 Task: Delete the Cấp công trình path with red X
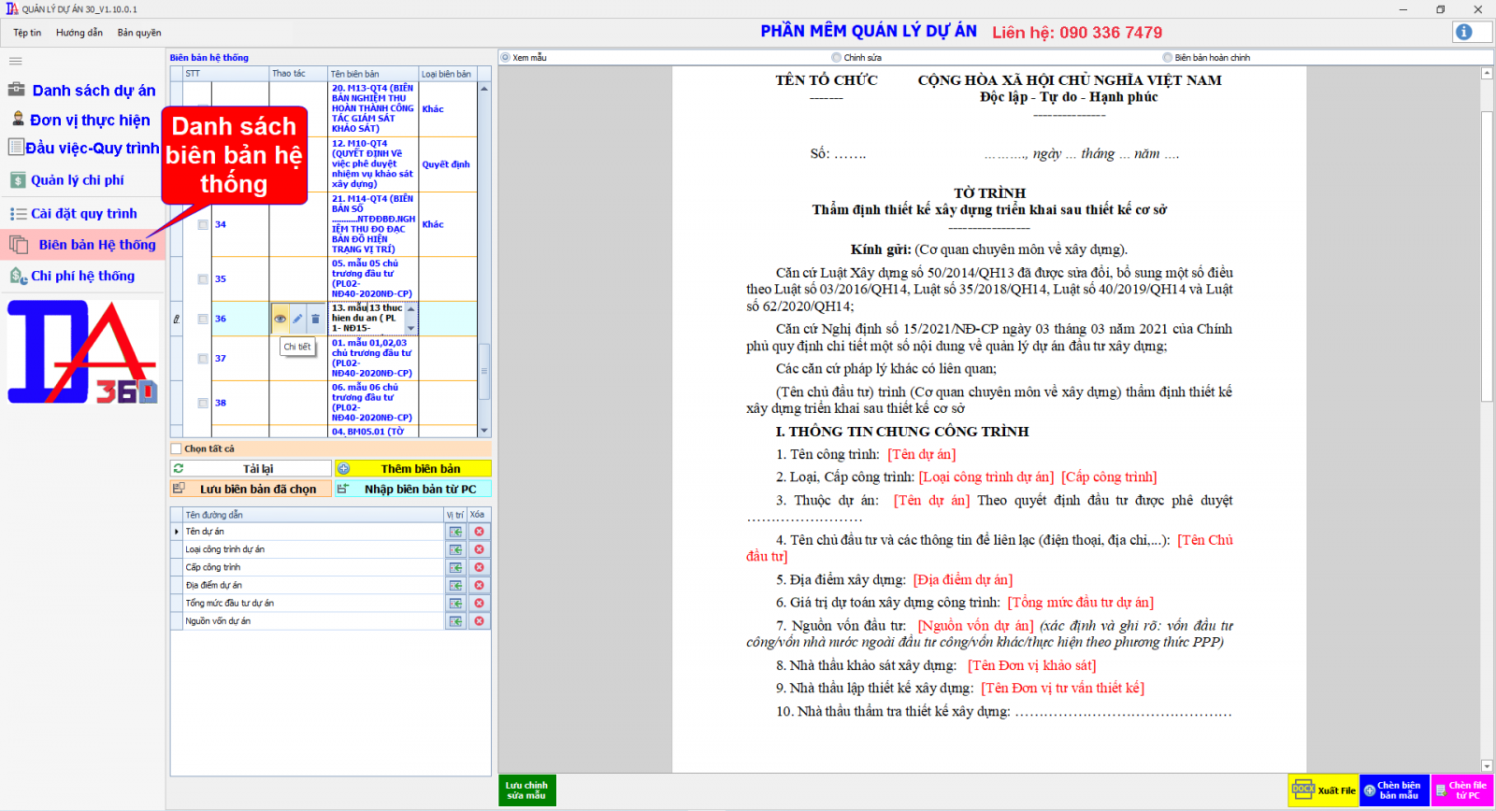[x=479, y=567]
